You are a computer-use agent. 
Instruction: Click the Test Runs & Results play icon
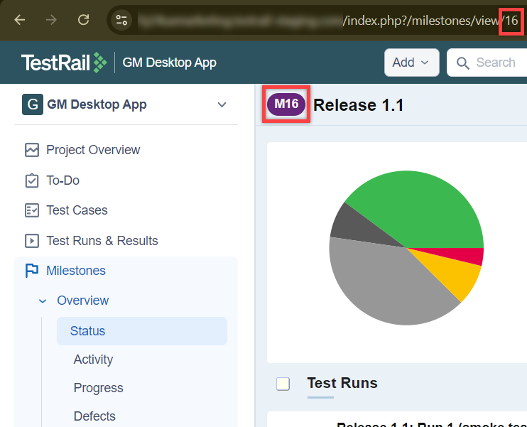32,241
